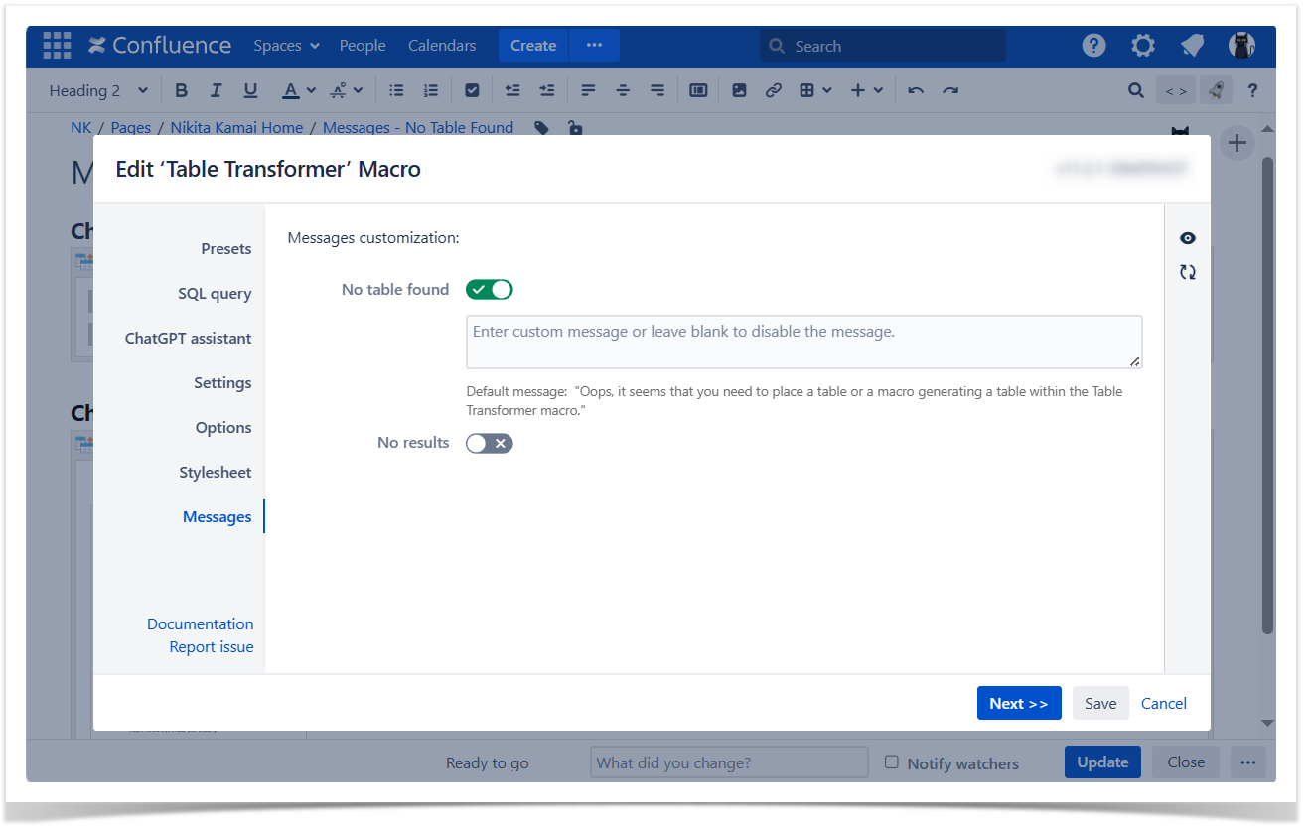The height and width of the screenshot is (831, 1310).
Task: Open the Documentation link
Action: pyautogui.click(x=200, y=624)
